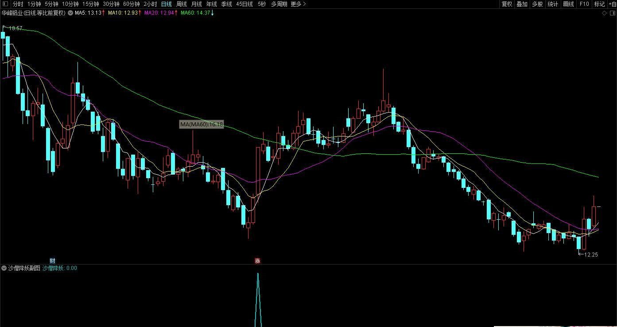Screen dimensions: 617x327
Task: Toggle the right sidebar panel icon
Action: click(612, 13)
